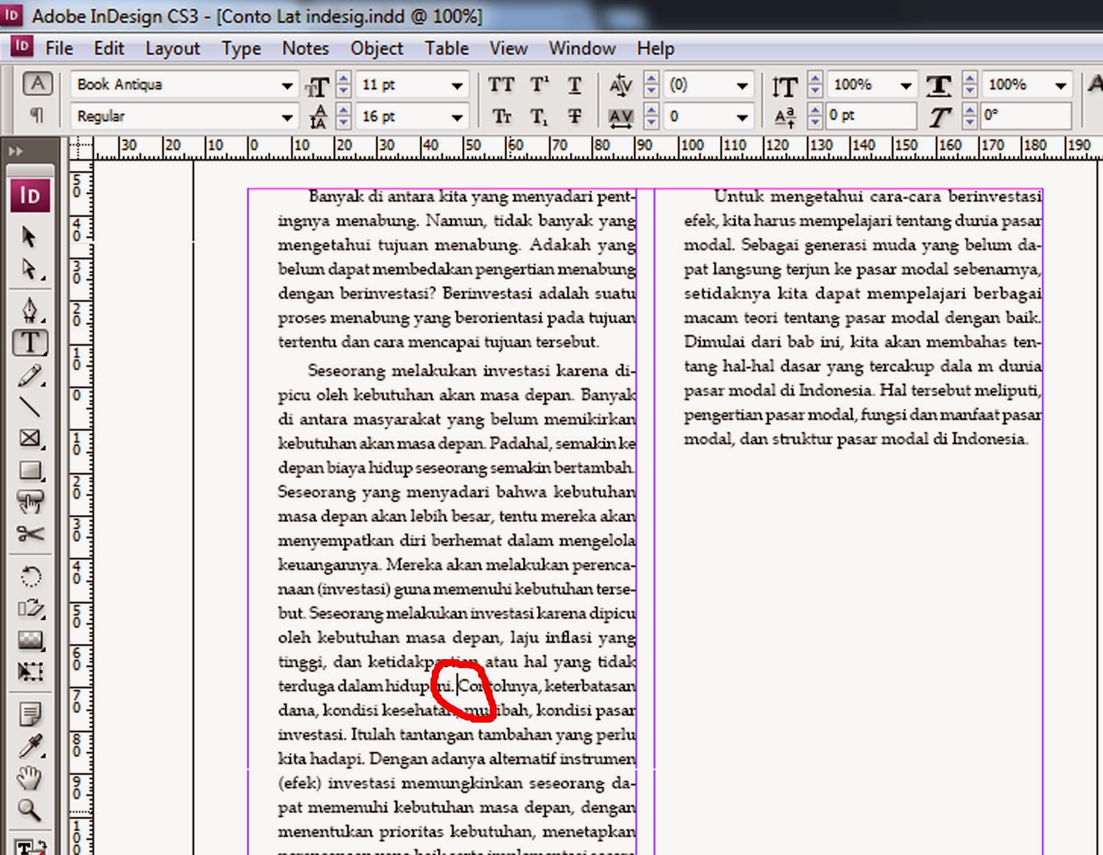
Task: Open the Book Antiqua font family dropdown
Action: click(287, 85)
